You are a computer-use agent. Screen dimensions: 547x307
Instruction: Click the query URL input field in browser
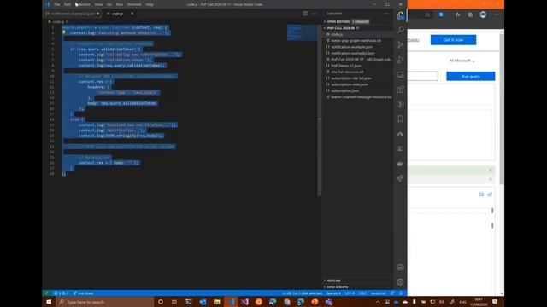tap(423, 76)
